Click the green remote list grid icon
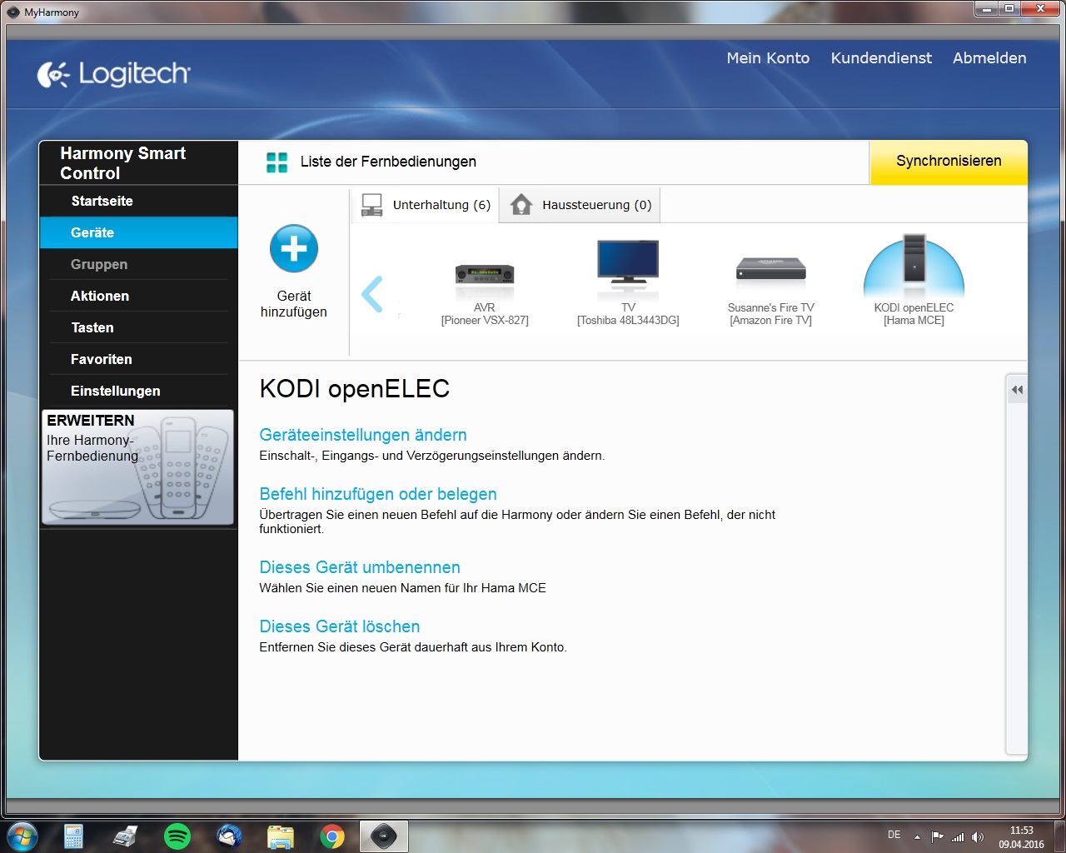The image size is (1066, 853). pos(276,162)
